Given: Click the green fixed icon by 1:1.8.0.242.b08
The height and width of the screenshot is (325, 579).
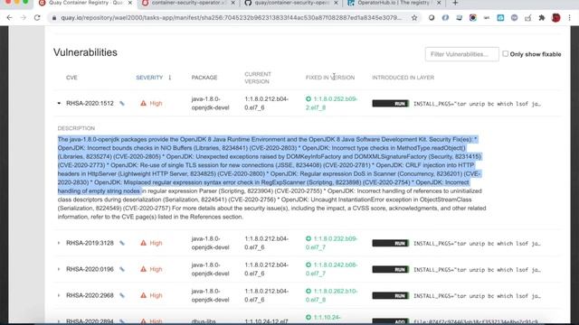Looking at the screenshot, I should point(308,265).
